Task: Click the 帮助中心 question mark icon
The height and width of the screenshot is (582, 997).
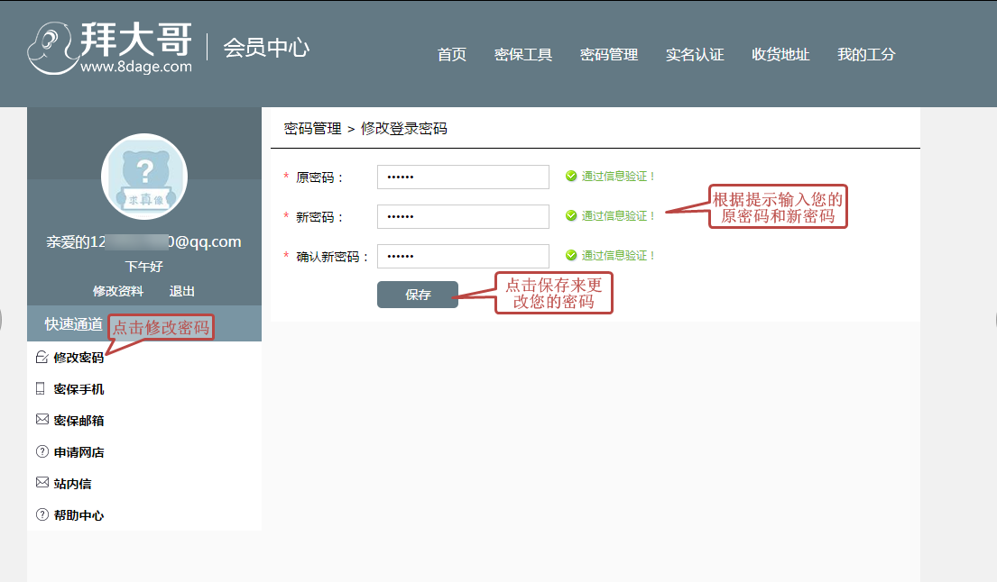Action: [42, 514]
